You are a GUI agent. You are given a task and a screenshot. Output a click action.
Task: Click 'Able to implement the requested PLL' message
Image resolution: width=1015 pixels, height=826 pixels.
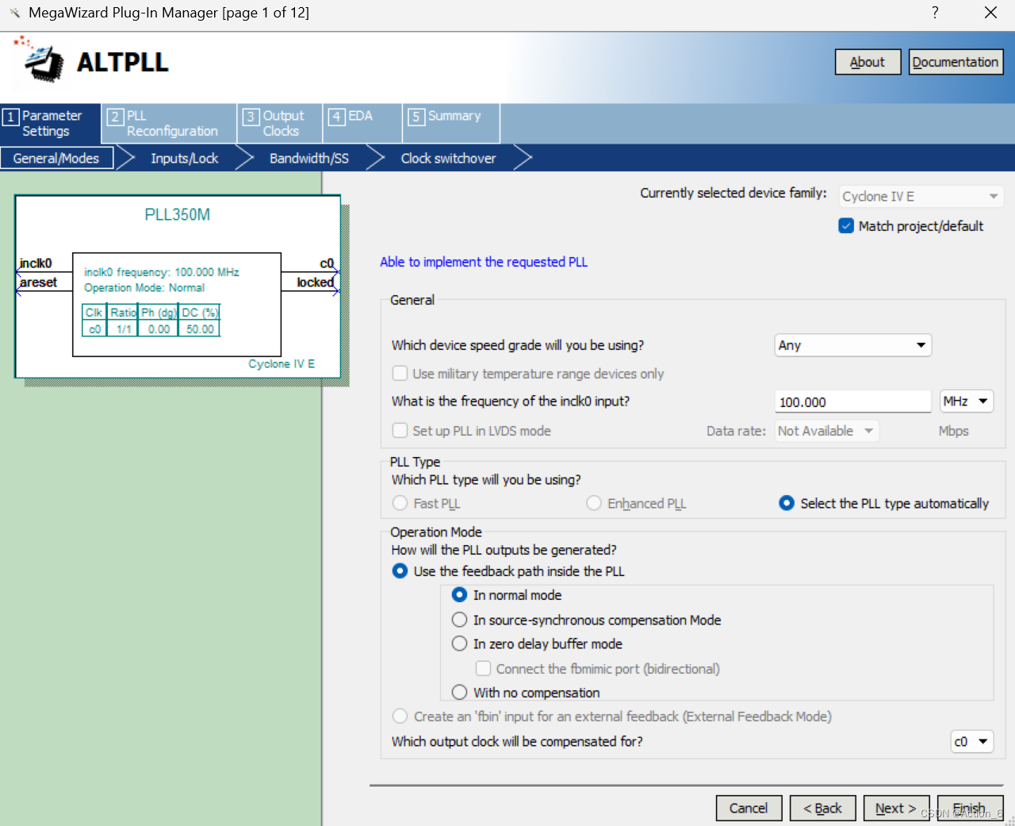484,262
